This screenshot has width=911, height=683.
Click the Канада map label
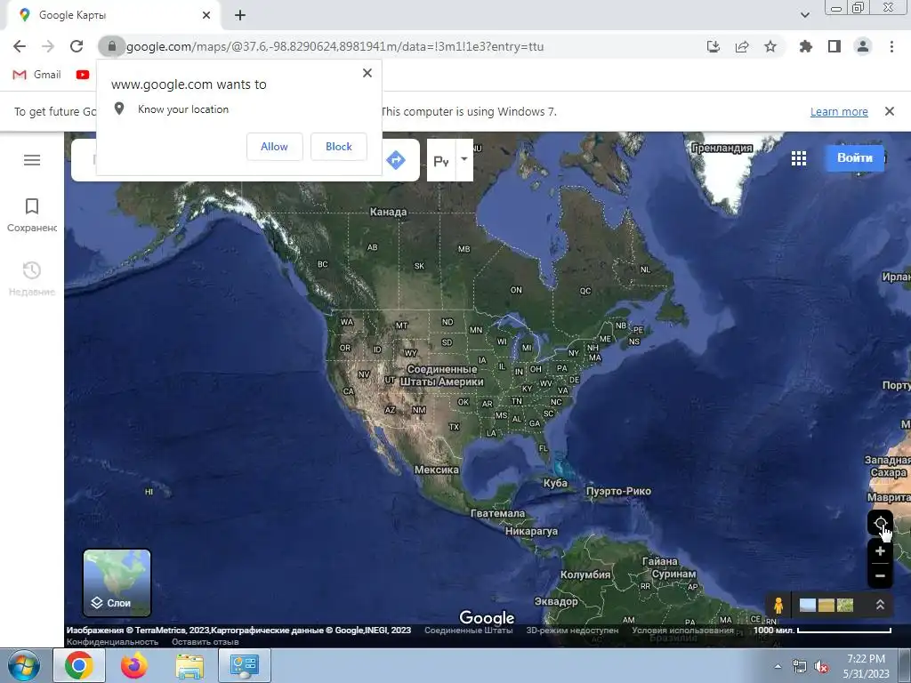[388, 212]
